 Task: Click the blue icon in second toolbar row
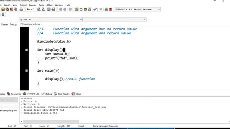(3, 14)
